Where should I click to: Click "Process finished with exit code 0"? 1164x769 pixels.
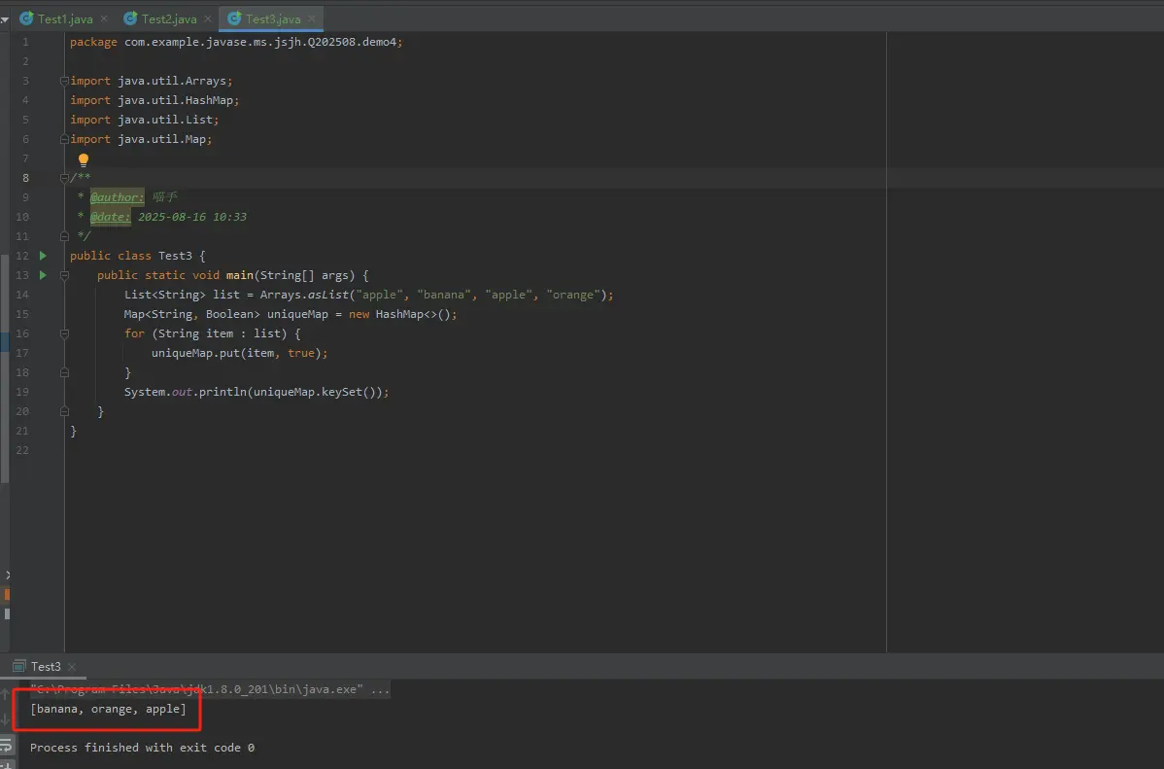coord(142,748)
